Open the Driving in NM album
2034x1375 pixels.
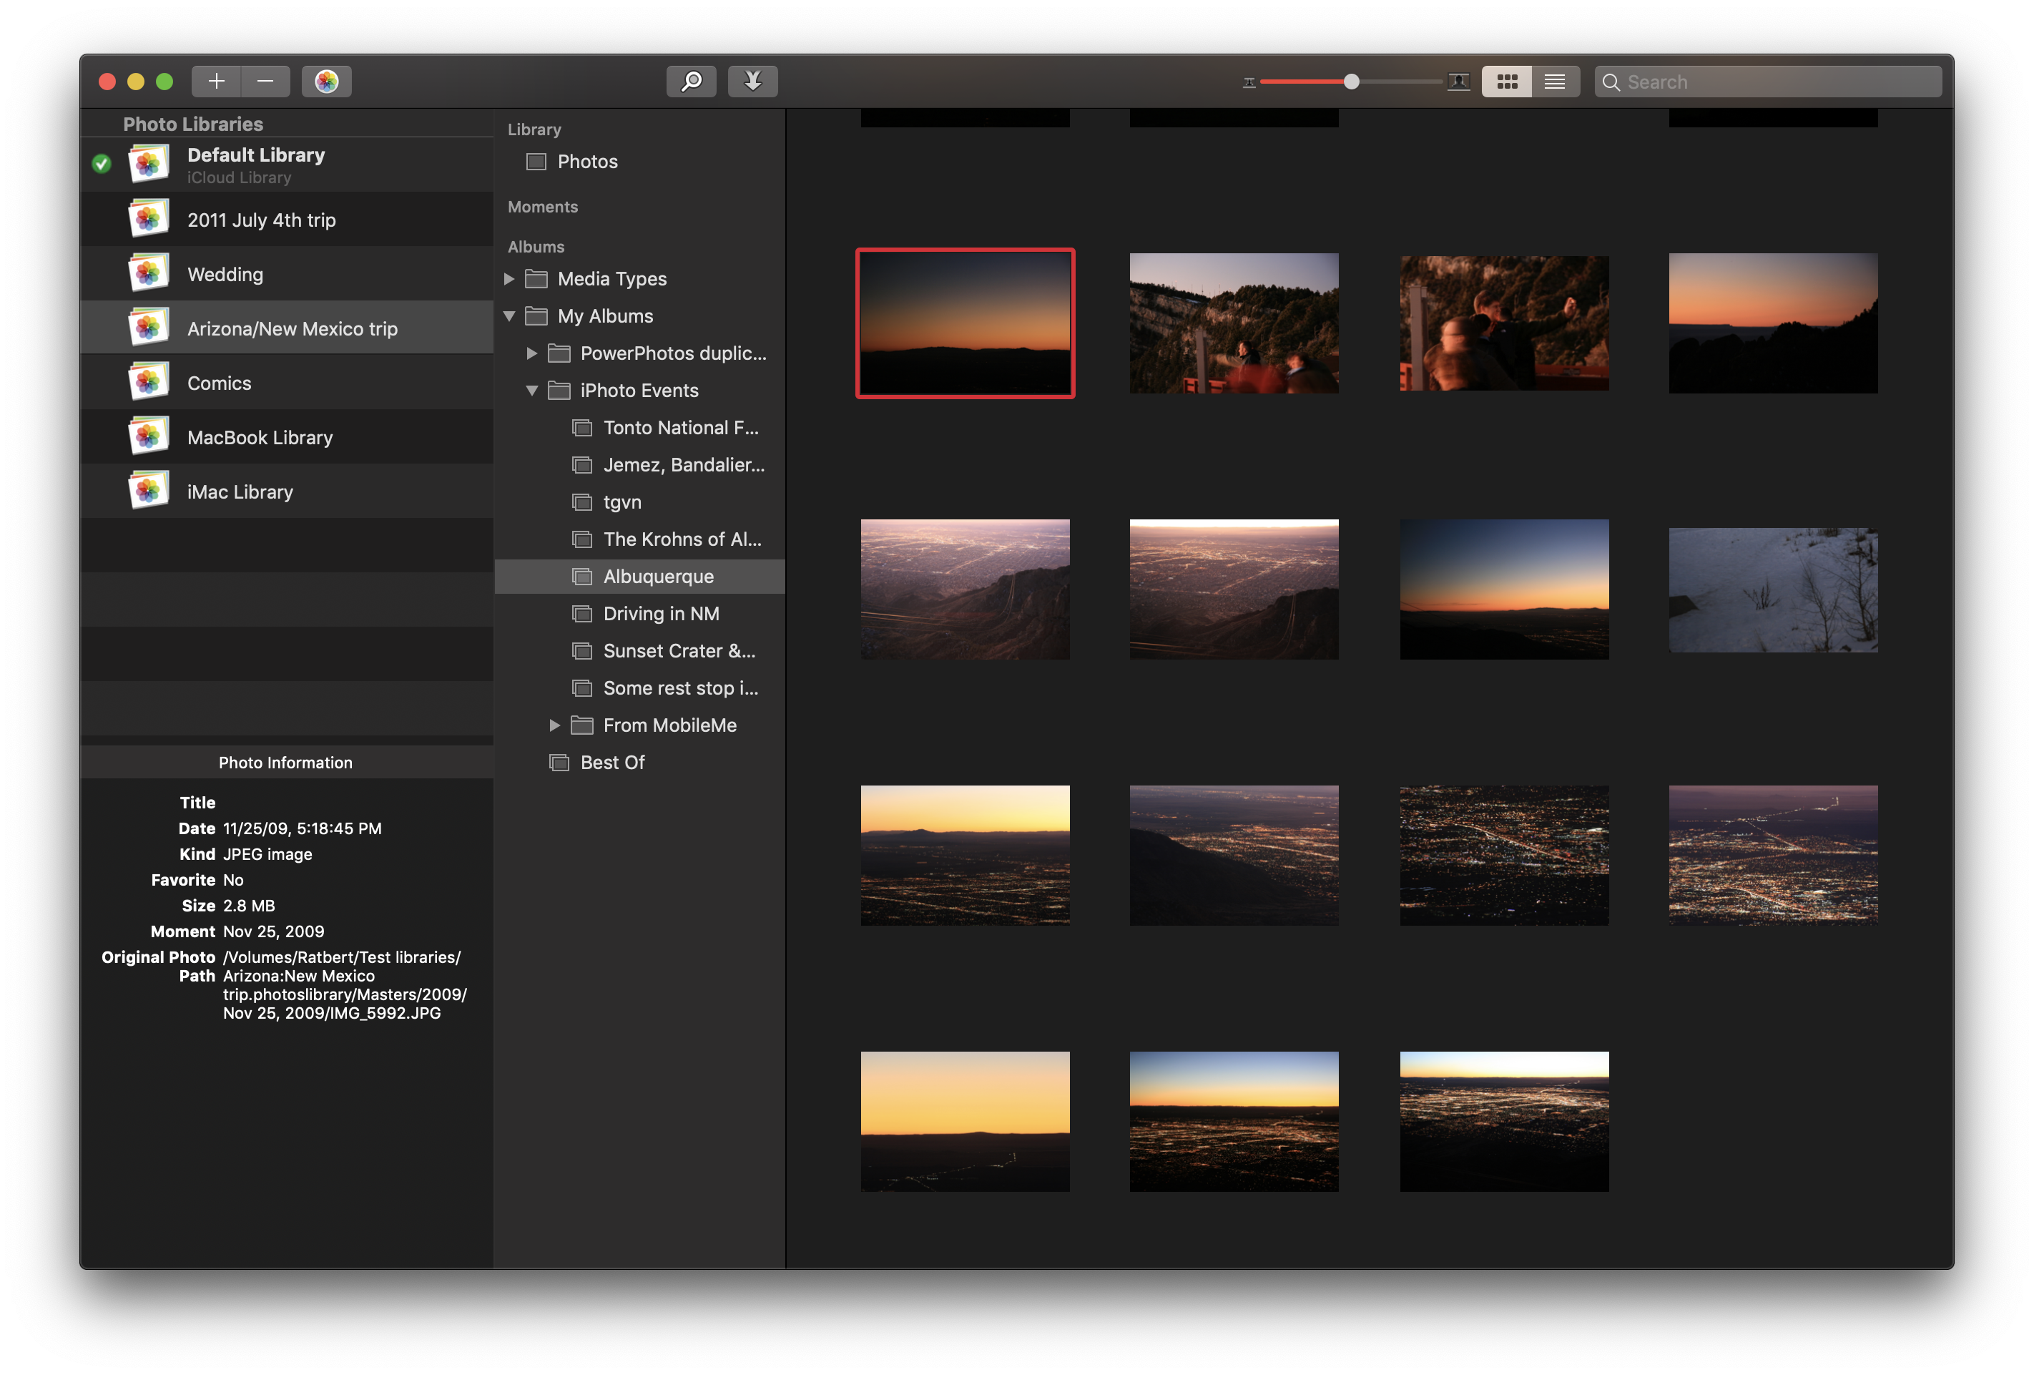[661, 614]
